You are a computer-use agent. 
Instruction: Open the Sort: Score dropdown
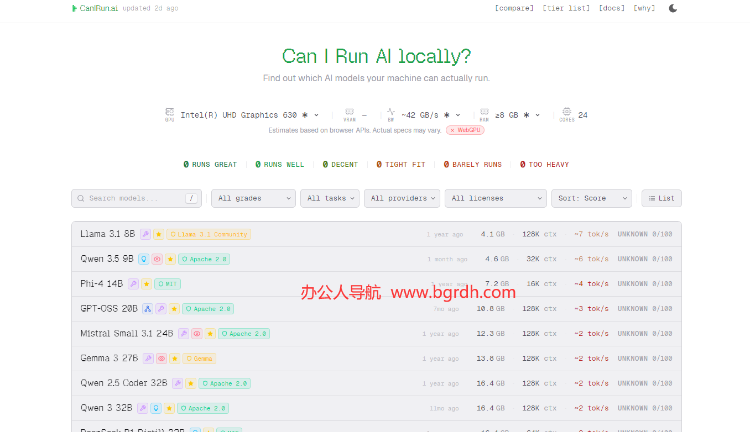pos(592,198)
